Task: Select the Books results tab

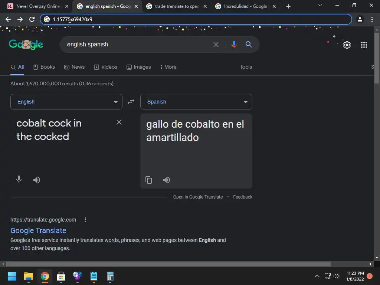Action: tap(44, 67)
